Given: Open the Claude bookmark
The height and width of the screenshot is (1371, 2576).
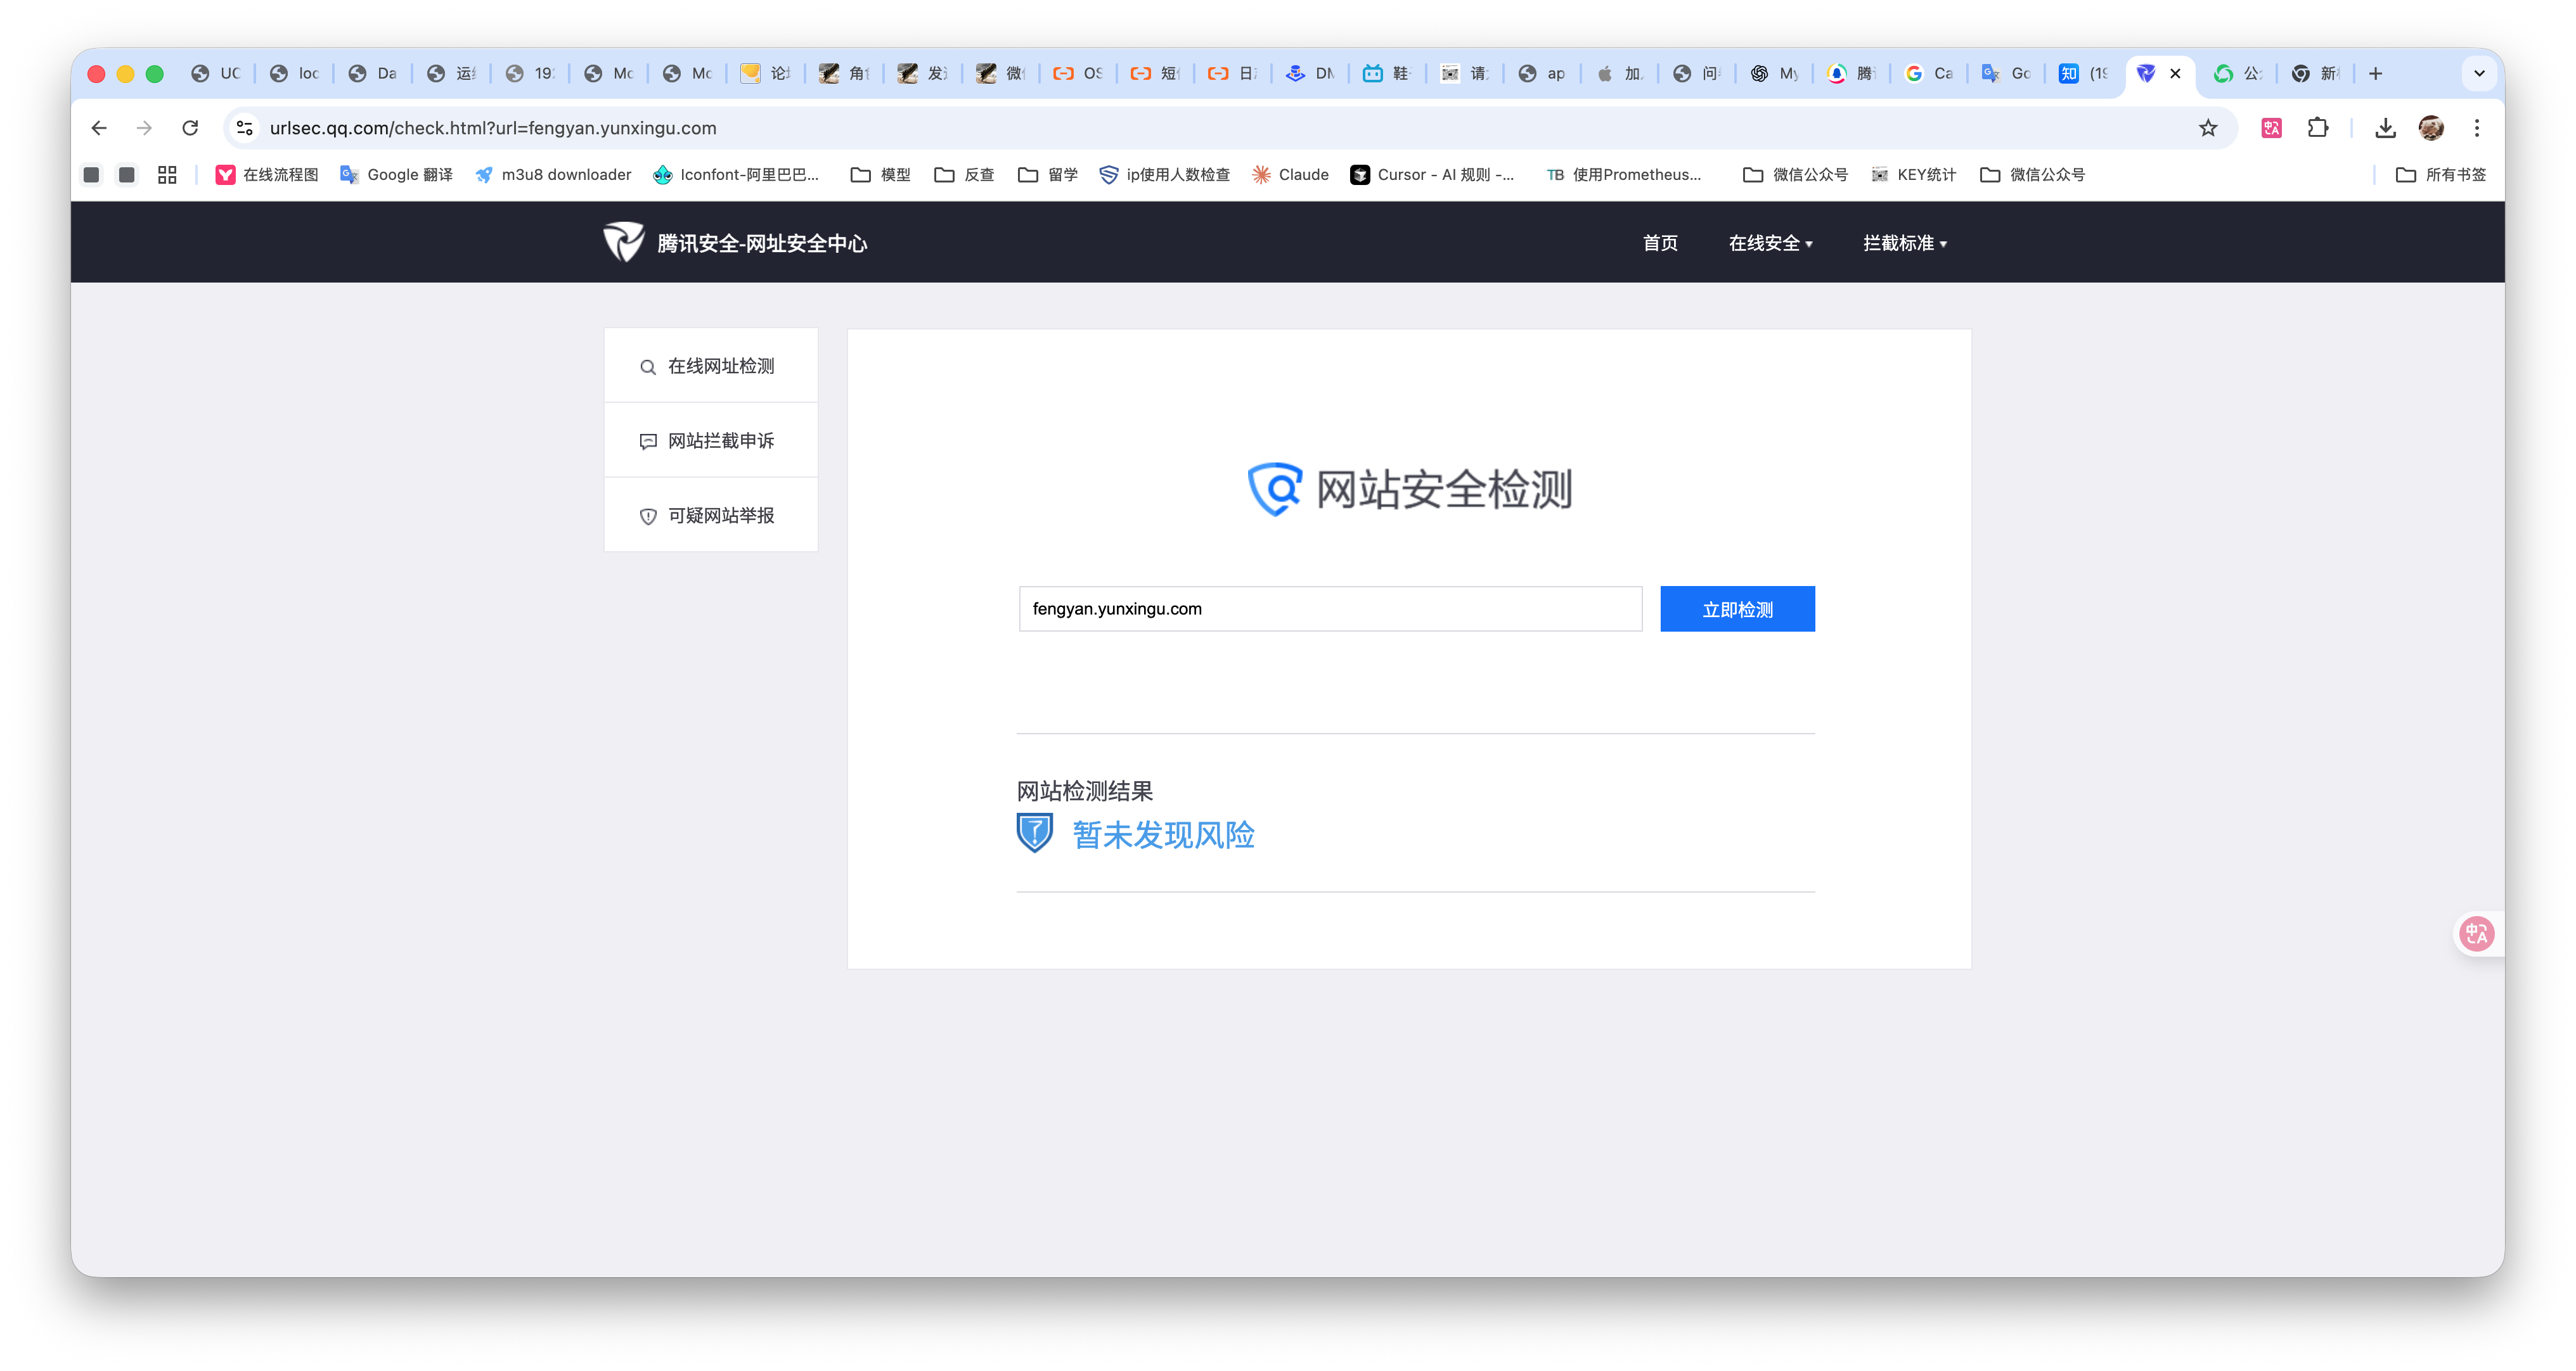Looking at the screenshot, I should (x=1290, y=175).
